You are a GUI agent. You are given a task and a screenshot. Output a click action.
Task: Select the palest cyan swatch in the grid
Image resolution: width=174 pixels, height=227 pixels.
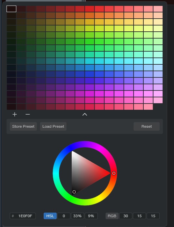[x=158, y=61]
